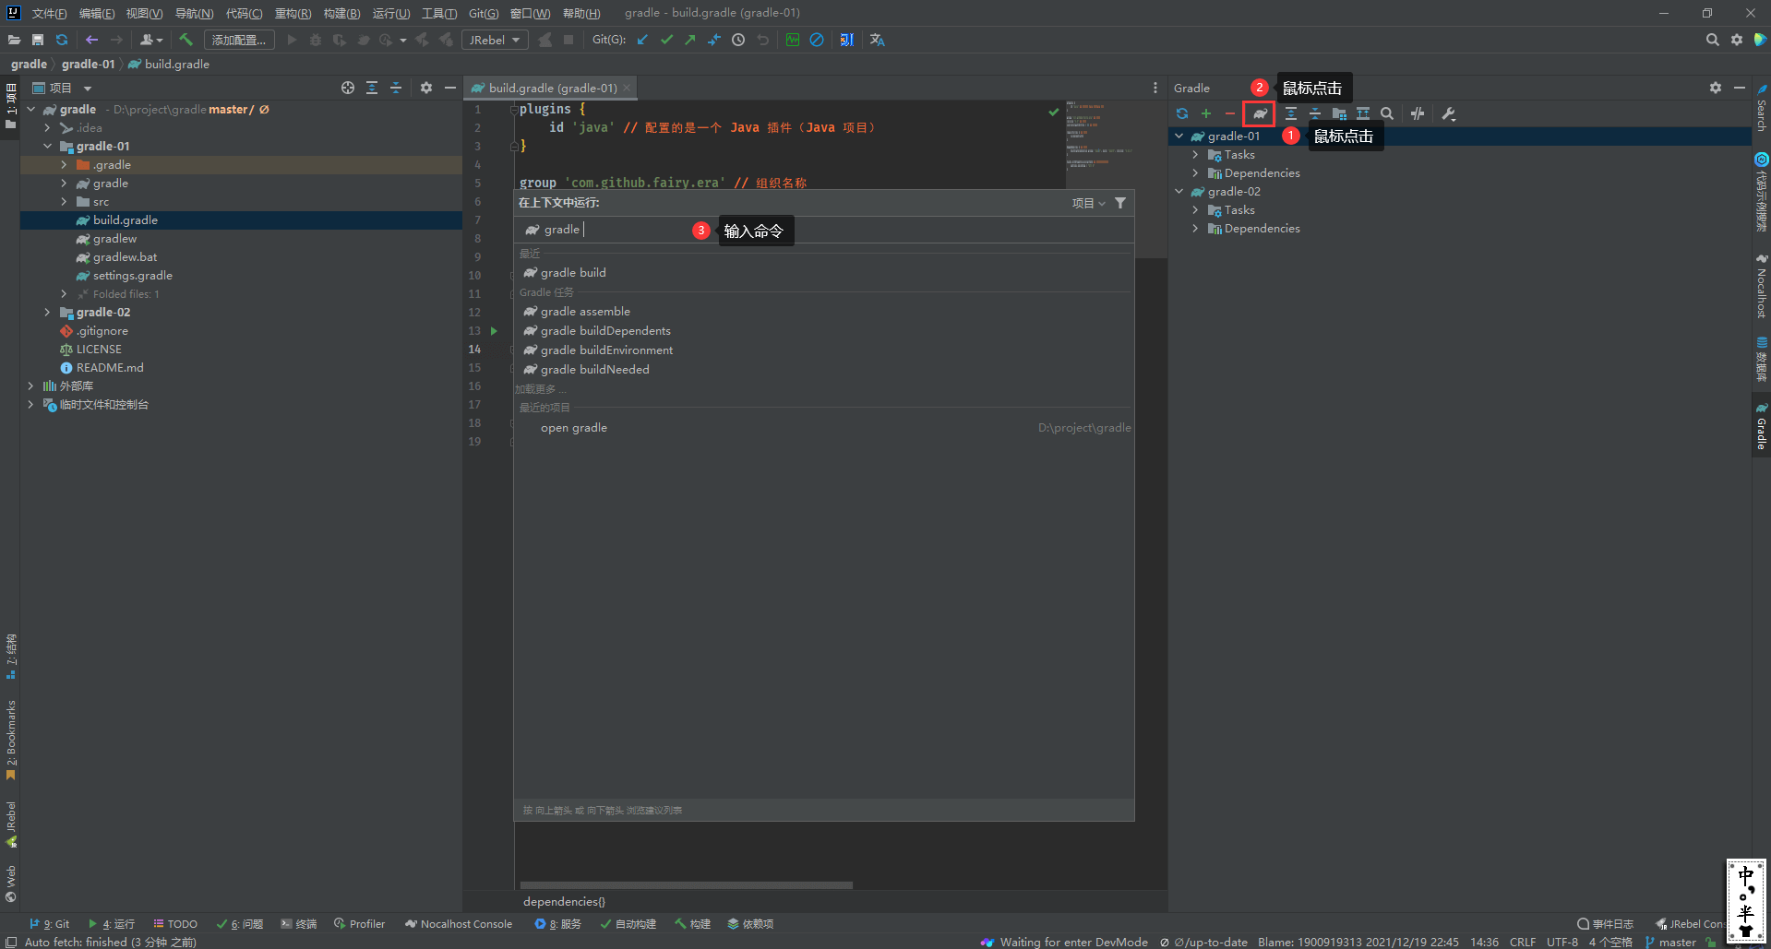Select gradle buildEnvironment suggestion
The image size is (1771, 949).
[606, 350]
